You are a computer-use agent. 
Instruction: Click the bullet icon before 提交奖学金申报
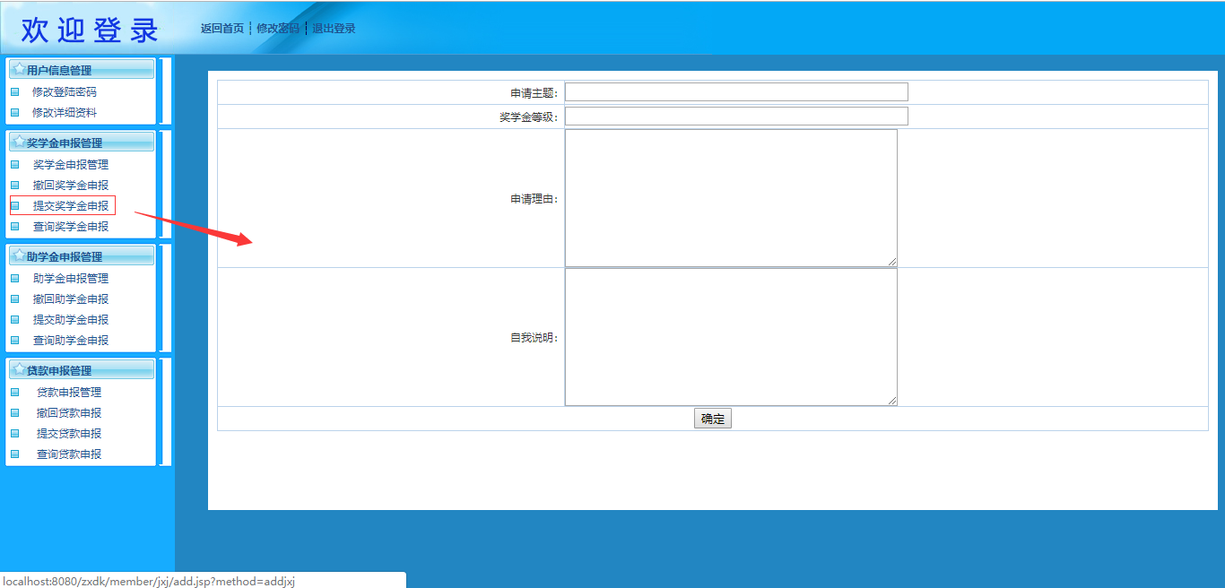[14, 205]
